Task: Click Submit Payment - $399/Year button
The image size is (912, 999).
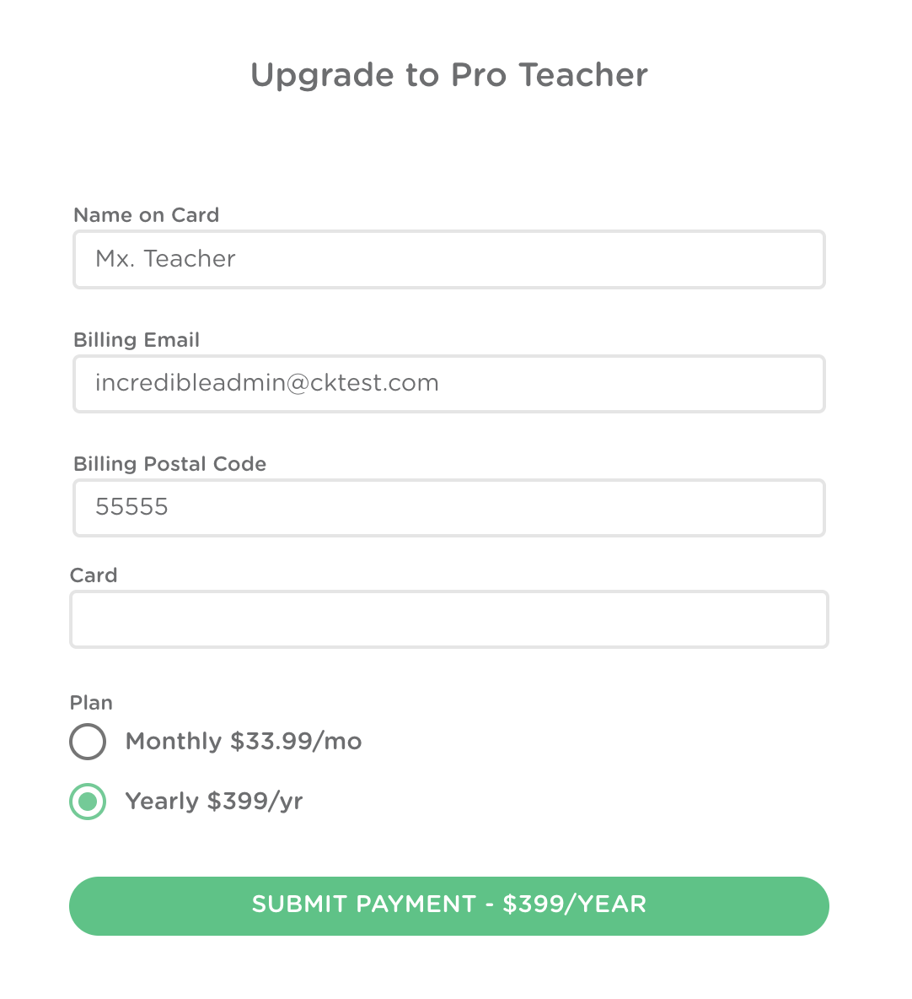Action: point(448,904)
